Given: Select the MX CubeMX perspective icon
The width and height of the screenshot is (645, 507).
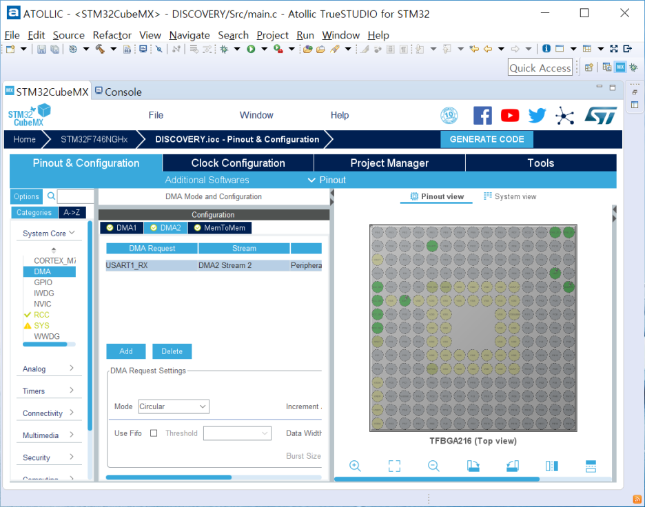Looking at the screenshot, I should (x=620, y=67).
